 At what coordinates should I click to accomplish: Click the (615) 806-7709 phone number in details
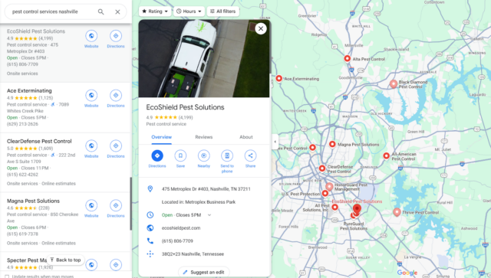click(x=177, y=241)
